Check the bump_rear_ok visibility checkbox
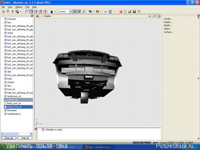The height and width of the screenshot is (150, 200). pos(5,103)
